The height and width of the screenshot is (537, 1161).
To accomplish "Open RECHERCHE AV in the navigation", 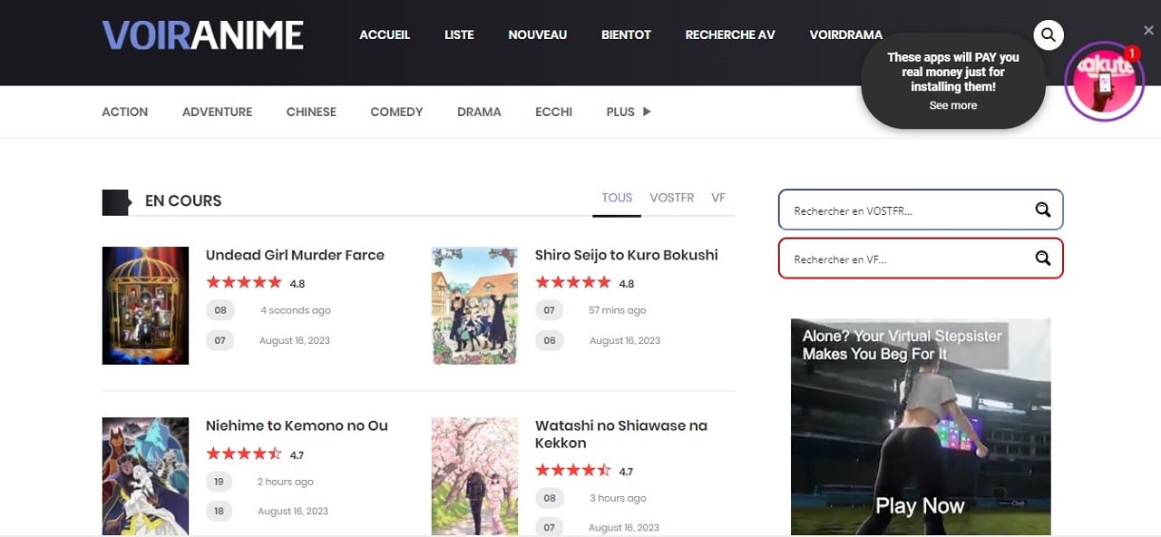I will (729, 34).
